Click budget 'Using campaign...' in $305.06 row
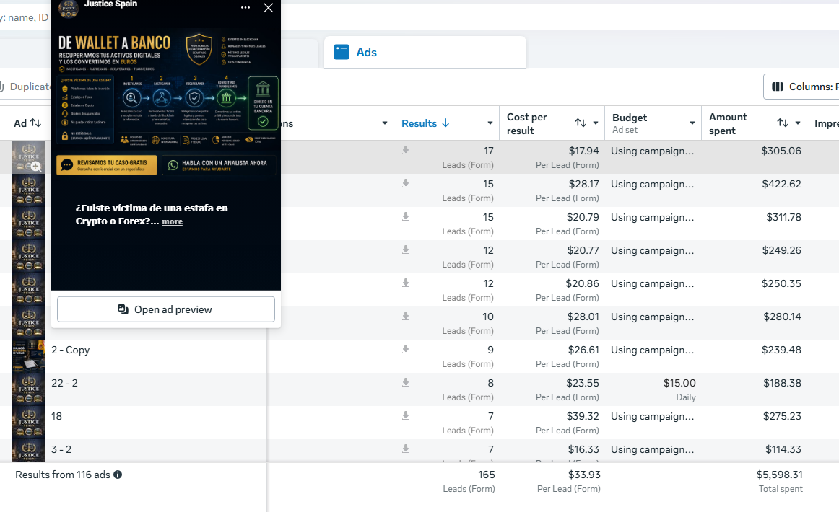 tap(652, 151)
